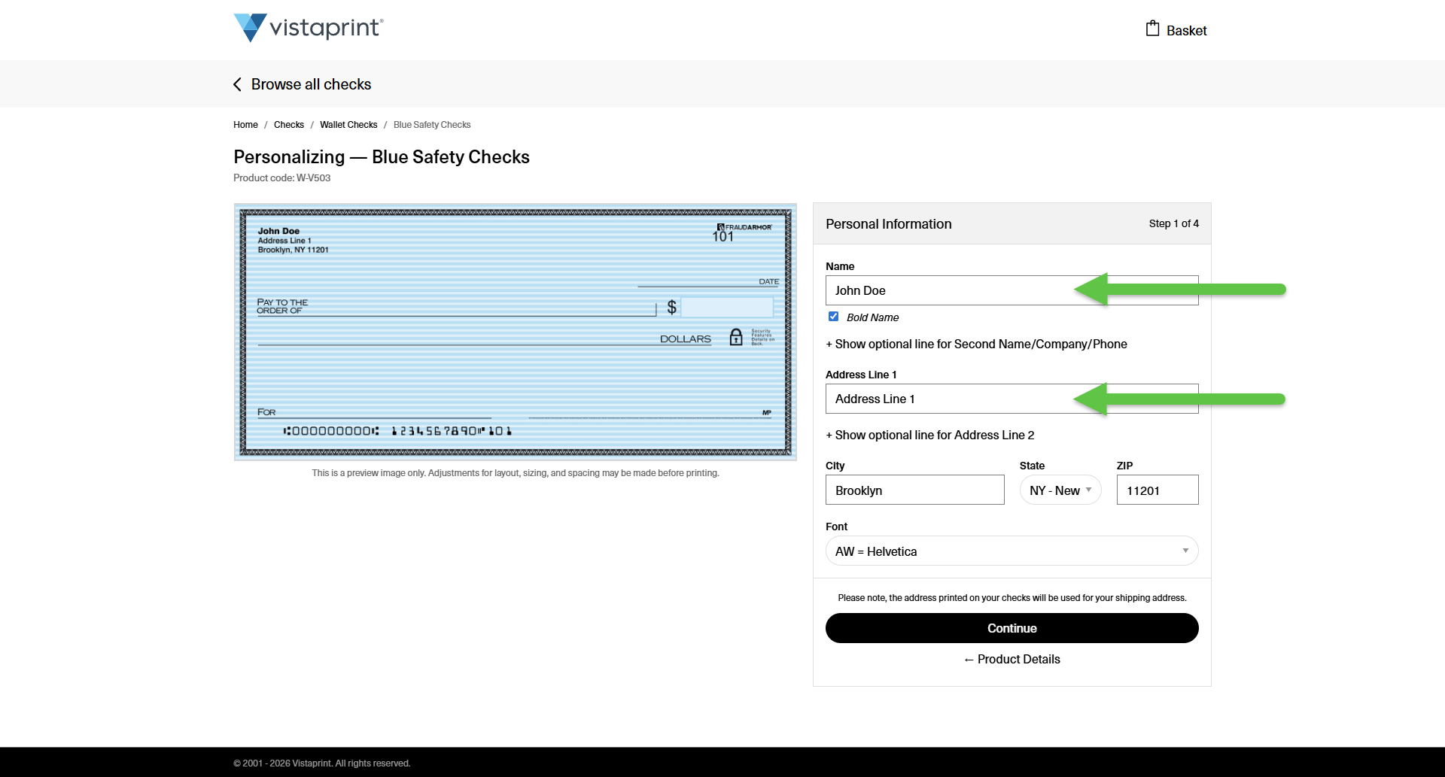This screenshot has width=1445, height=777.
Task: Click Blue Safety Checks breadcrumb text
Action: 432,125
